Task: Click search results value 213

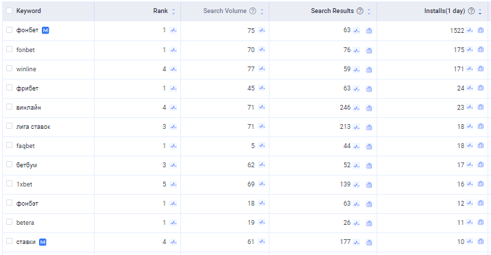Action: click(345, 126)
